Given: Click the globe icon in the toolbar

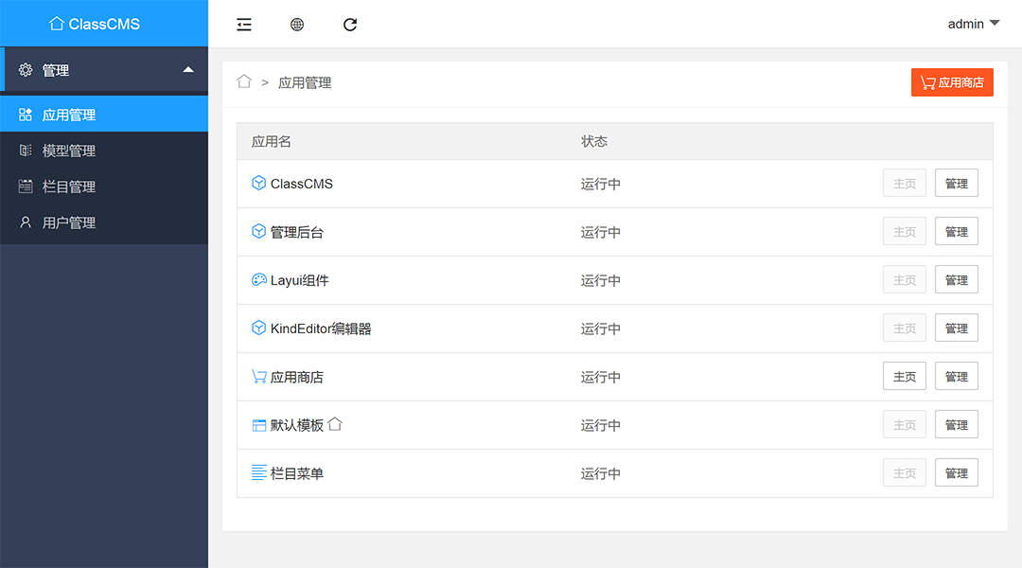Looking at the screenshot, I should [297, 24].
